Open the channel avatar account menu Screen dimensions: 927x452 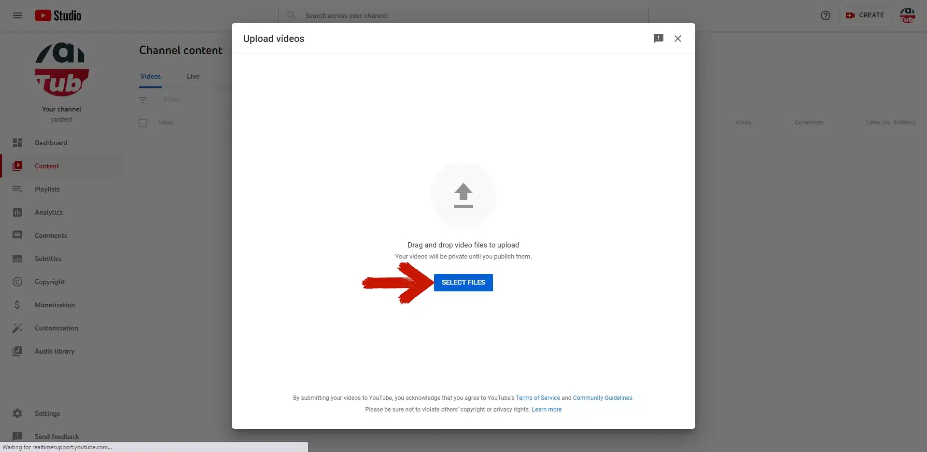pyautogui.click(x=908, y=15)
